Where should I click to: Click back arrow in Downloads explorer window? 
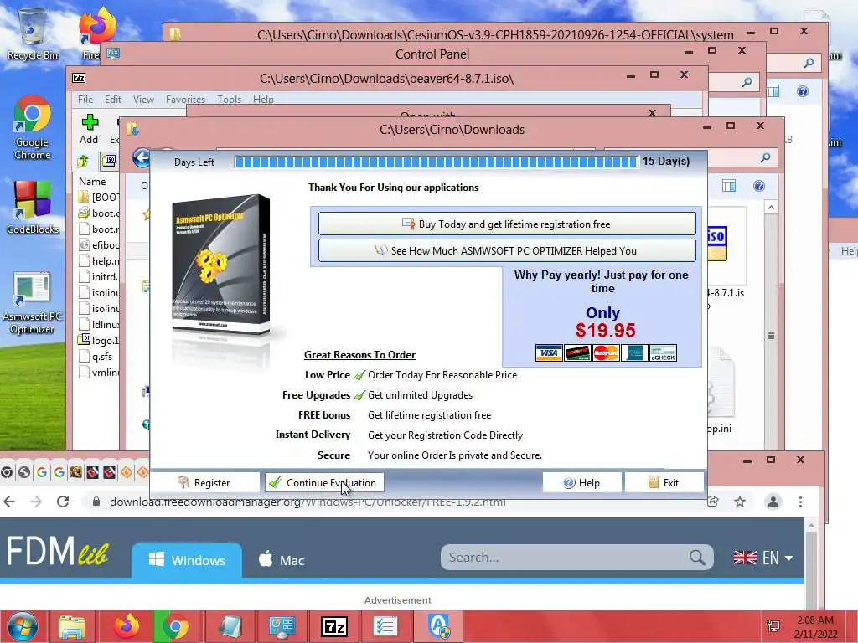pyautogui.click(x=142, y=158)
